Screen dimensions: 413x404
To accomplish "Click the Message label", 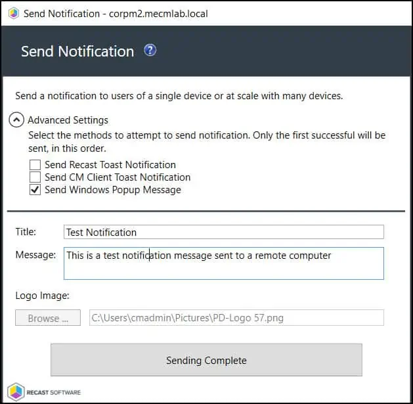I will 35,255.
